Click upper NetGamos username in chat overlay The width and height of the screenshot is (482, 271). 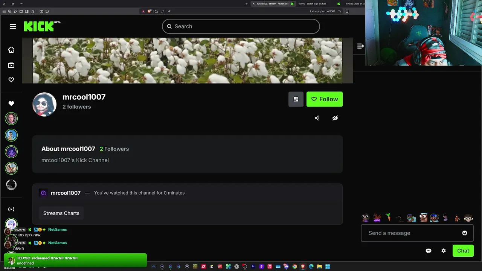point(57,230)
